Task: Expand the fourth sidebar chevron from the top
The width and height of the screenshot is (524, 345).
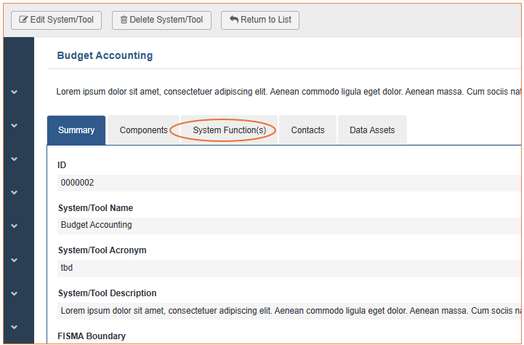Action: [x=14, y=192]
